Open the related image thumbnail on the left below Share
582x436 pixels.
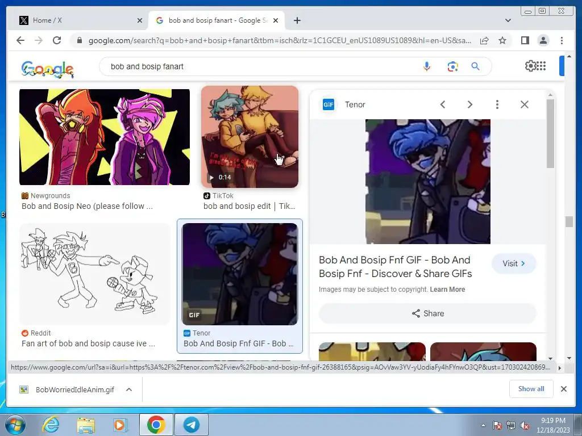pyautogui.click(x=372, y=351)
